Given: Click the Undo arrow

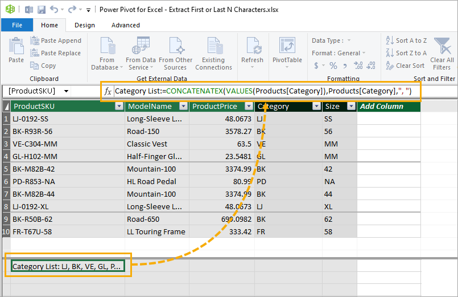Looking at the screenshot, I should (x=53, y=9).
